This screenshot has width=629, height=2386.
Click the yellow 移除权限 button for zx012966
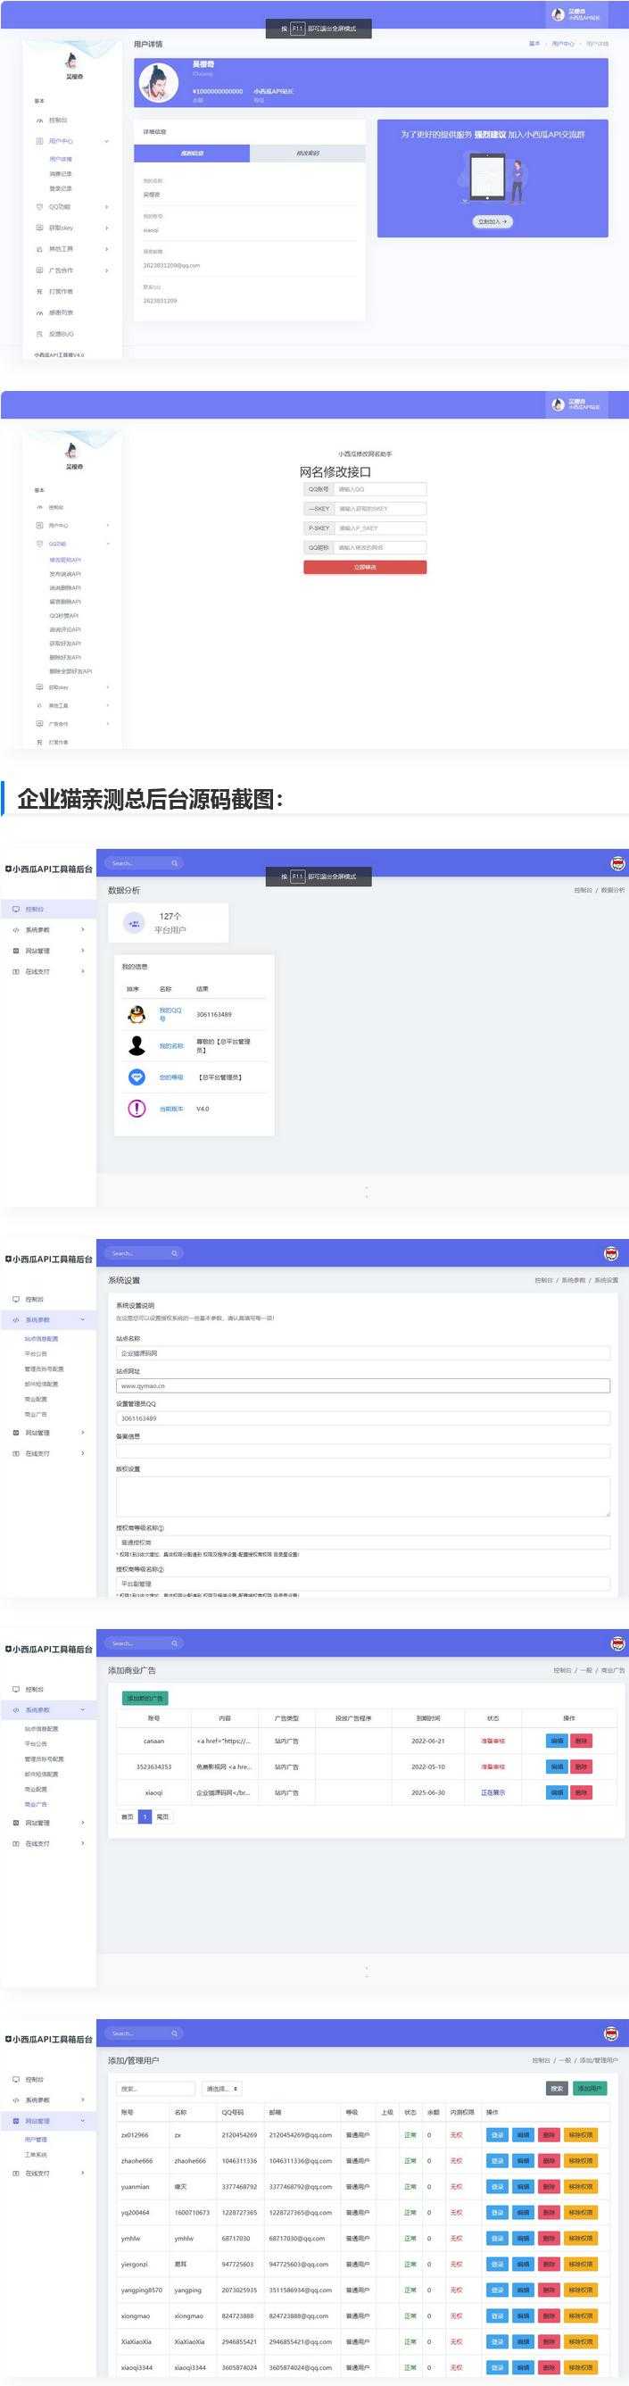581,2135
